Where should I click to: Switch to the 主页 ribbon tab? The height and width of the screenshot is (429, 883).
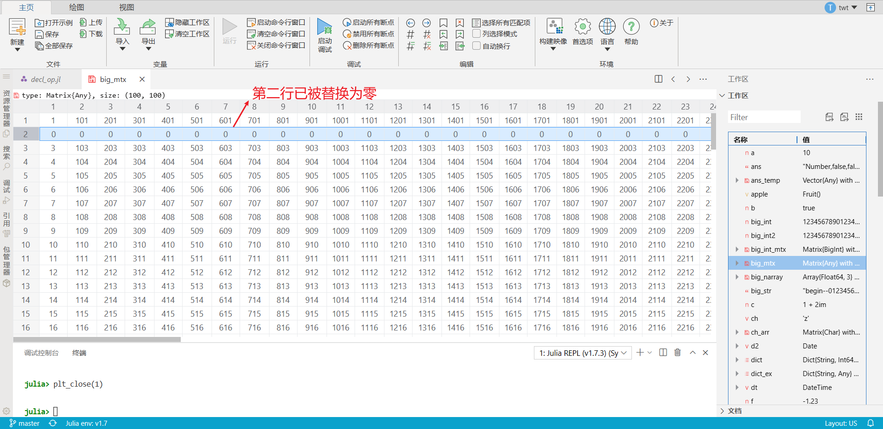point(26,7)
